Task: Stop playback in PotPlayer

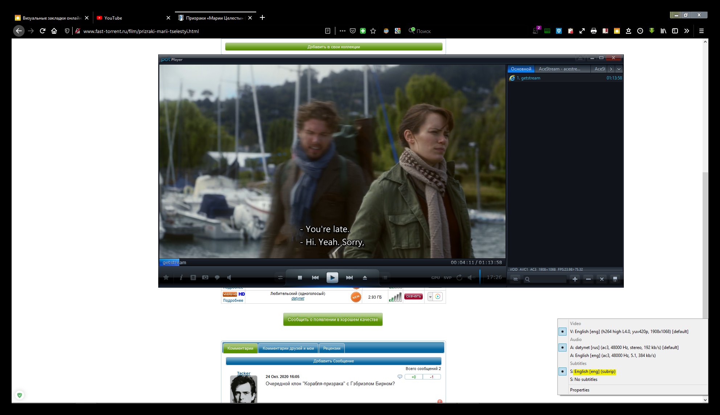Action: pyautogui.click(x=300, y=278)
